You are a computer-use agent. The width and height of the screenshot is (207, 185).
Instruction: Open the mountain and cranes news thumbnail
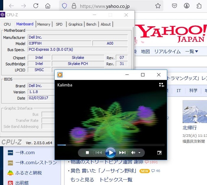pyautogui.click(x=195, y=112)
